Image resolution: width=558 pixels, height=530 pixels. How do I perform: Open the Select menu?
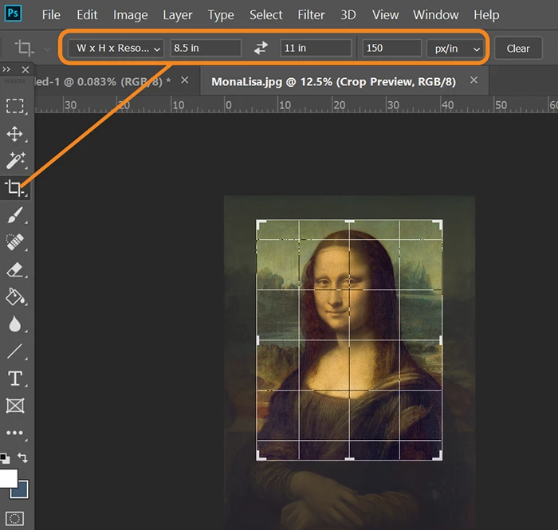click(x=265, y=15)
